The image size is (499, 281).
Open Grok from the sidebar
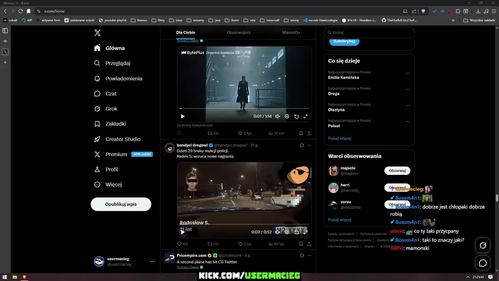click(106, 109)
